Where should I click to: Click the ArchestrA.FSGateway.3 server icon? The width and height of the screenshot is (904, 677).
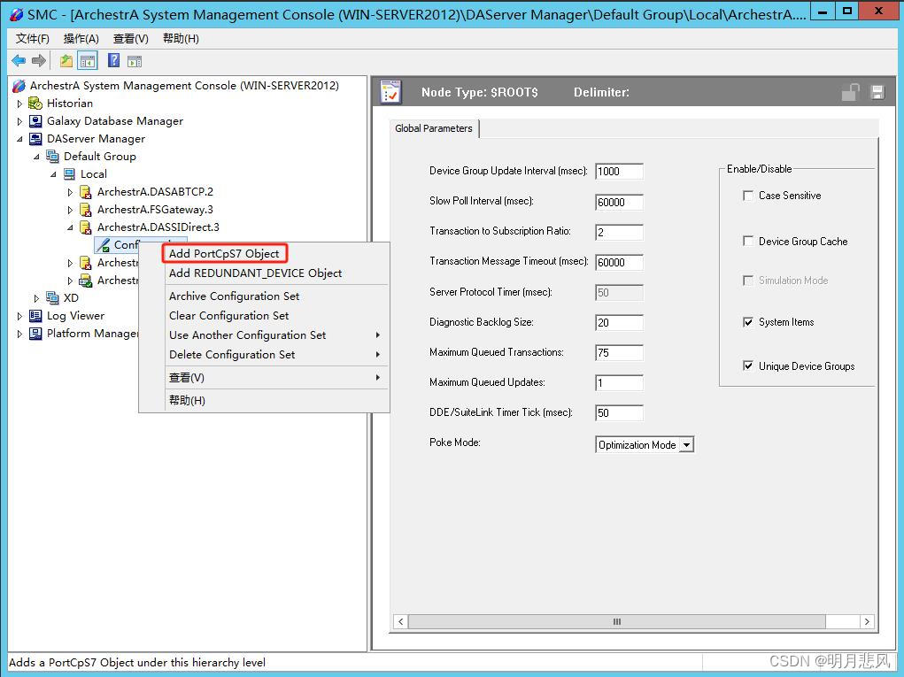tap(85, 210)
